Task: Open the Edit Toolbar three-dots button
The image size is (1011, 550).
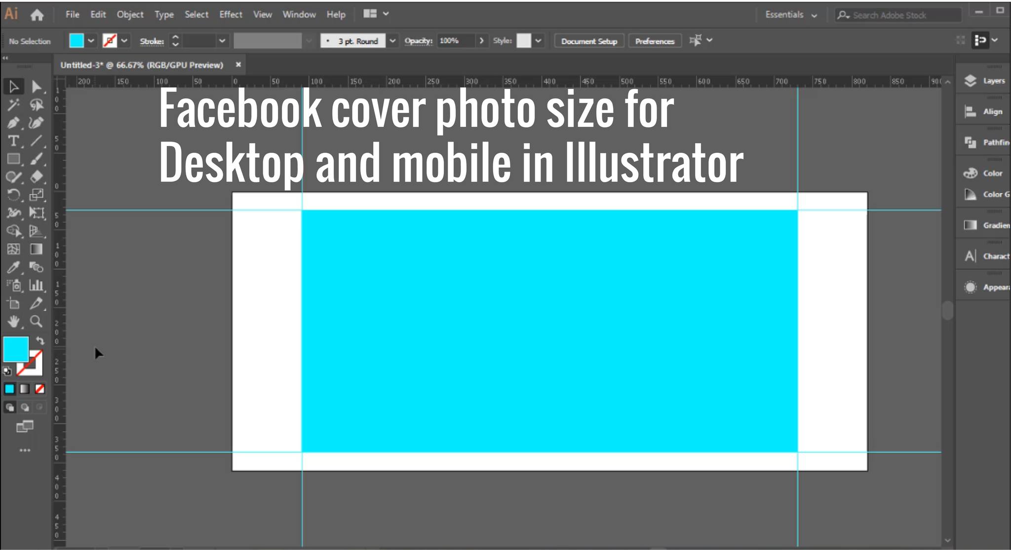Action: [25, 450]
